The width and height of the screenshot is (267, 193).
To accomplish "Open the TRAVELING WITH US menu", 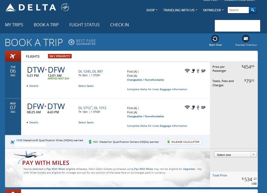I will coord(180,10).
